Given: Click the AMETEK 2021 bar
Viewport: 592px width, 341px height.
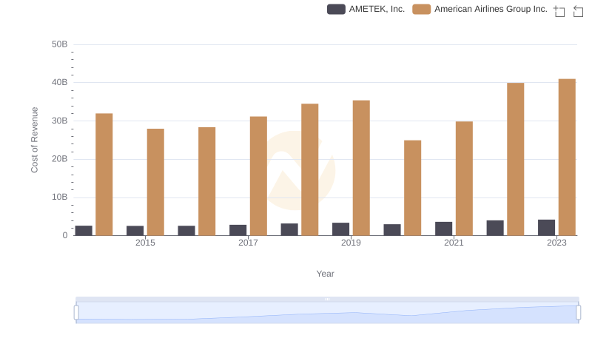Looking at the screenshot, I should (443, 229).
